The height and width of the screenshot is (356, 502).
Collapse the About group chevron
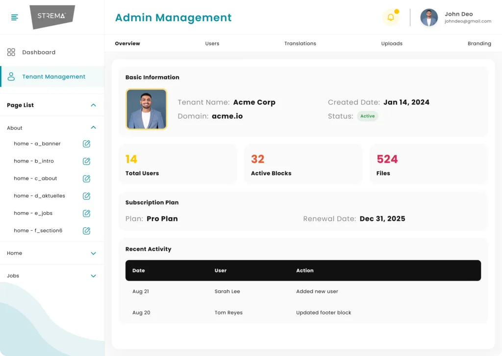[93, 128]
